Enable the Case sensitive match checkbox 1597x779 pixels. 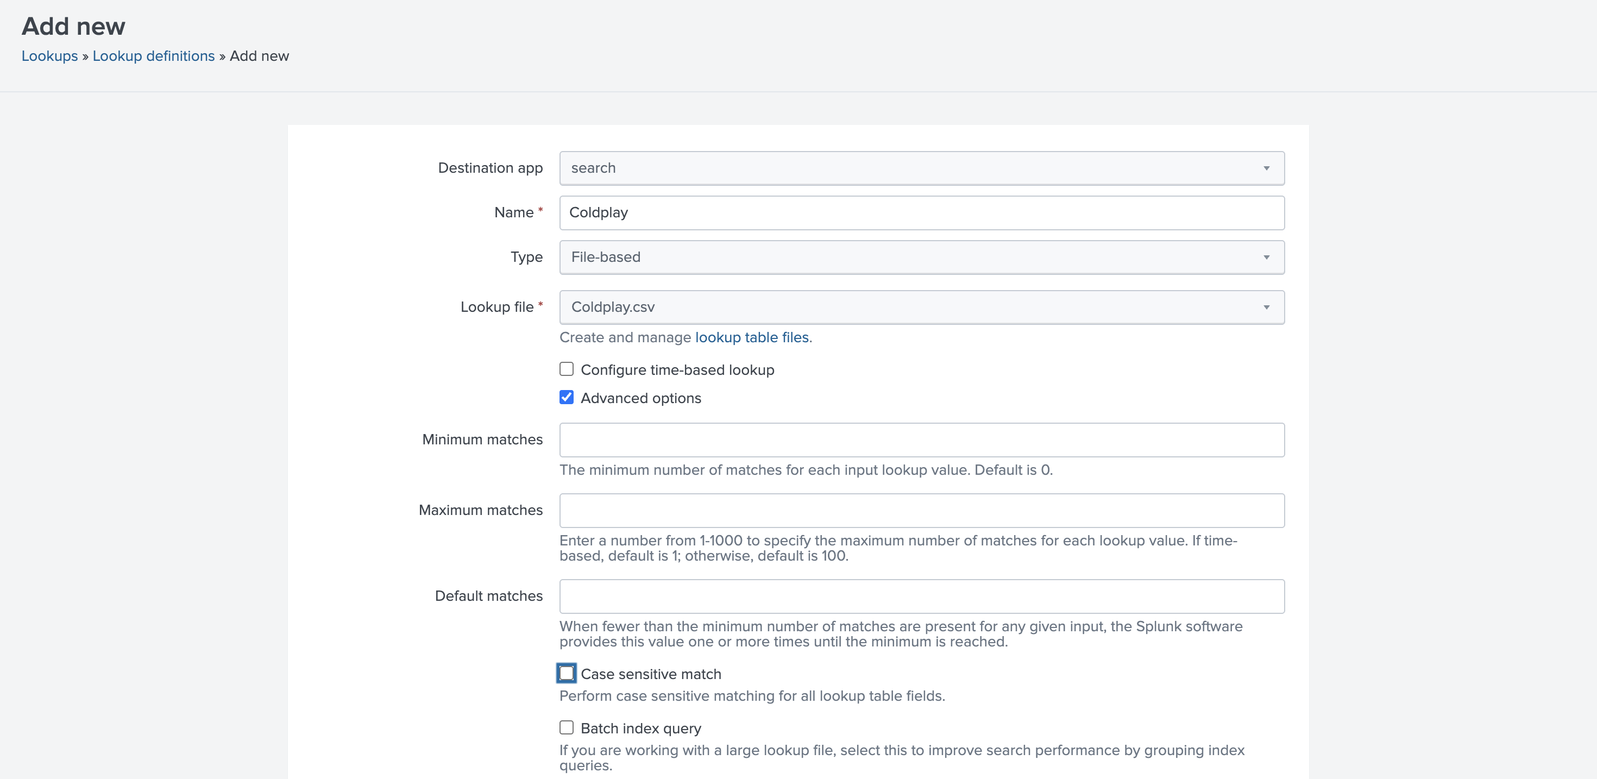coord(566,674)
